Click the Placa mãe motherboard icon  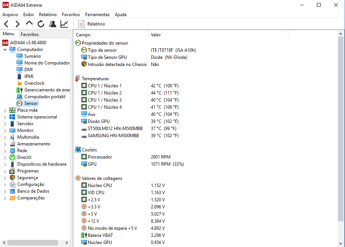click(12, 110)
